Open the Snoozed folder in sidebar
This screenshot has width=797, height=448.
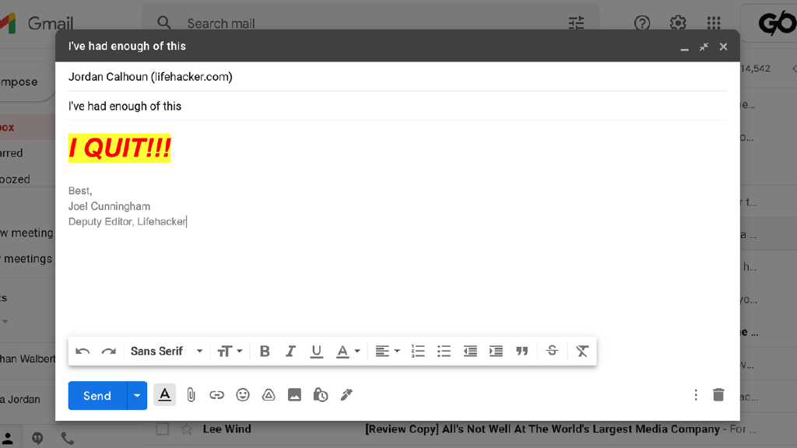pos(15,180)
